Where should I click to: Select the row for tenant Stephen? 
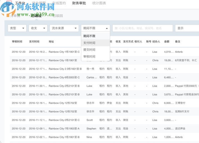tap(91, 129)
